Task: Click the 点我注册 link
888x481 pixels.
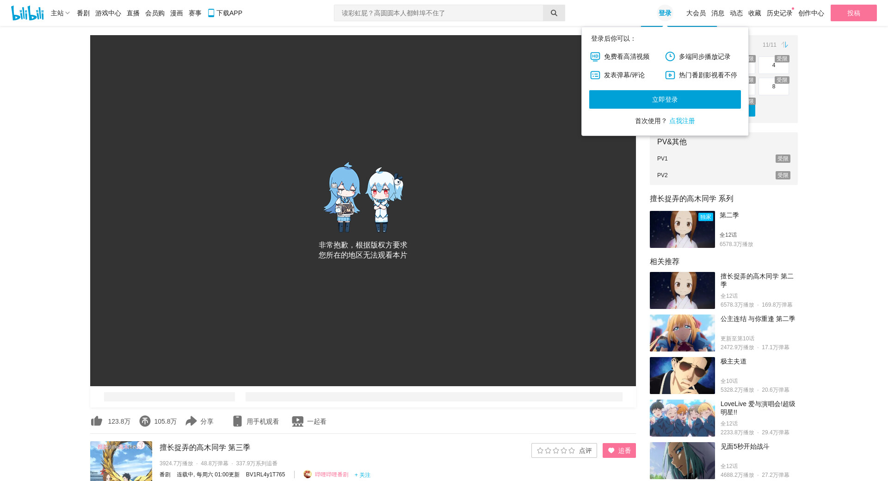Action: pos(682,121)
